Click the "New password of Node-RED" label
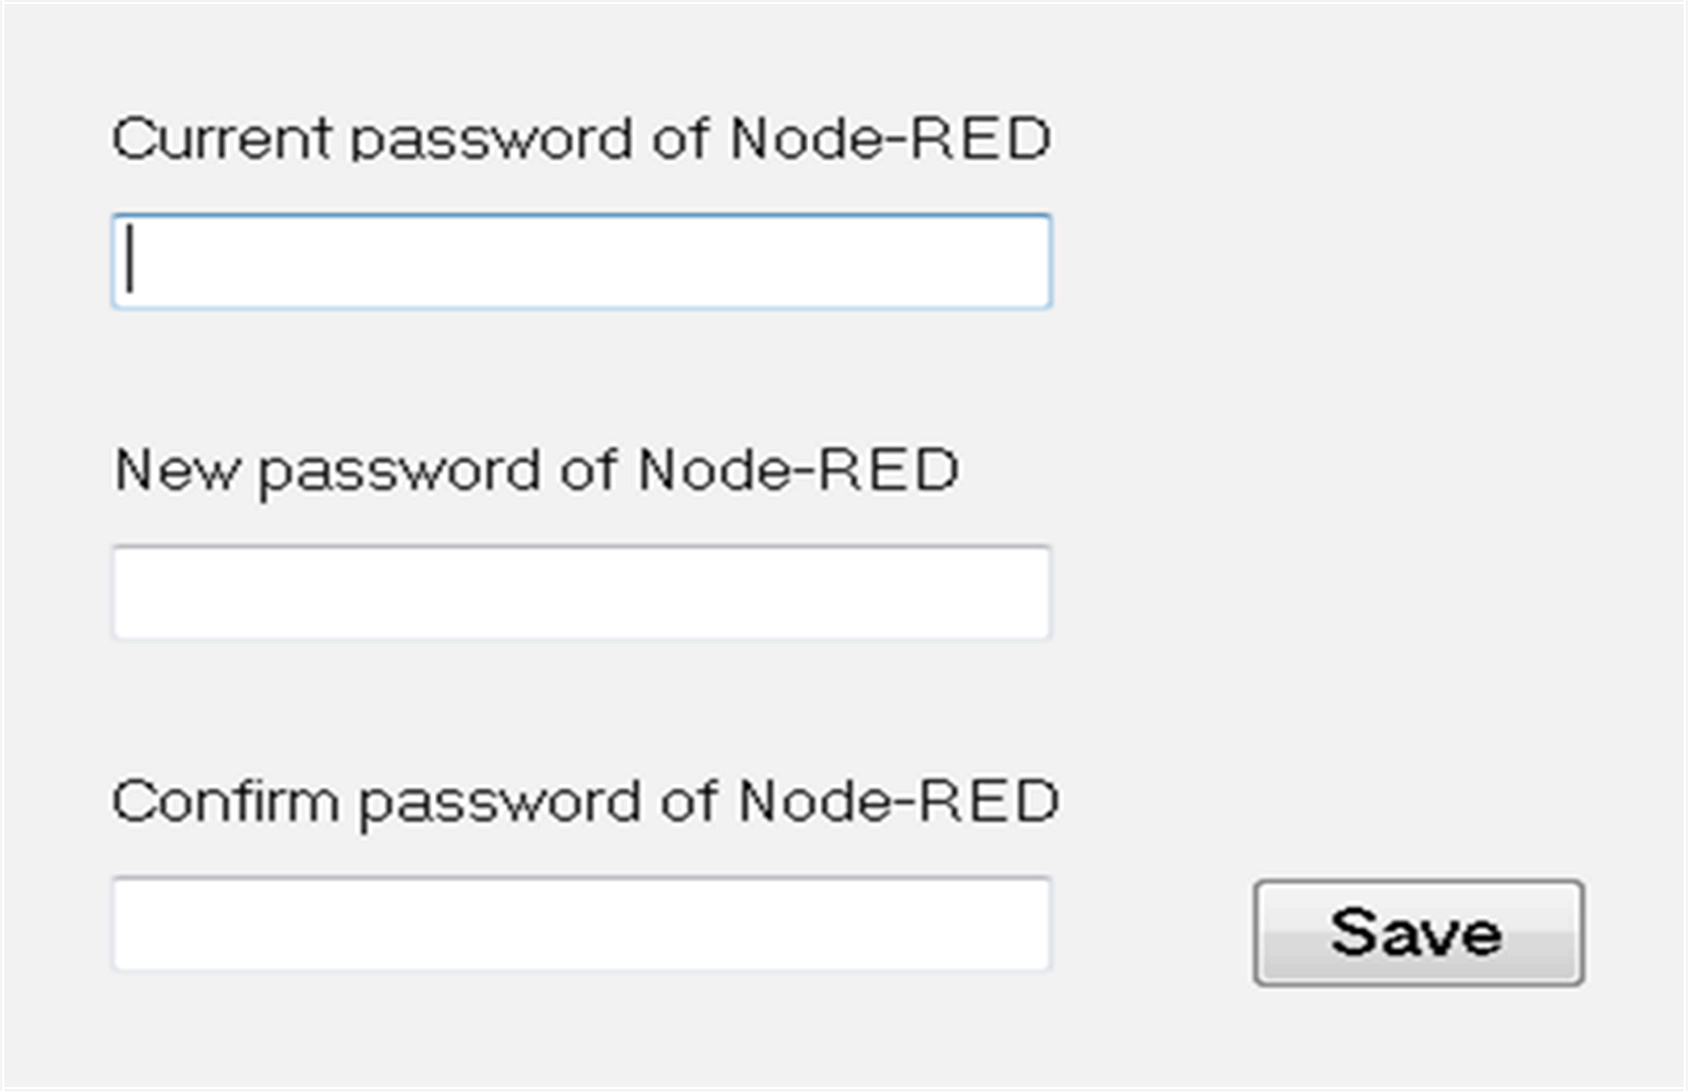 [536, 470]
